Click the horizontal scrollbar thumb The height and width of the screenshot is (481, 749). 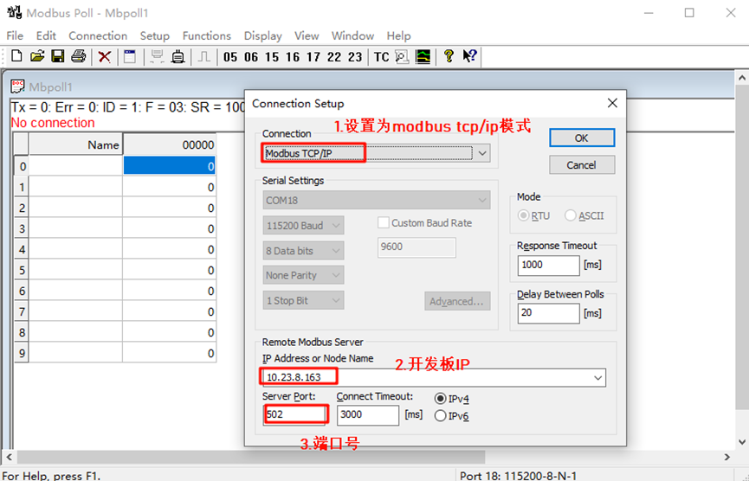coord(251,457)
